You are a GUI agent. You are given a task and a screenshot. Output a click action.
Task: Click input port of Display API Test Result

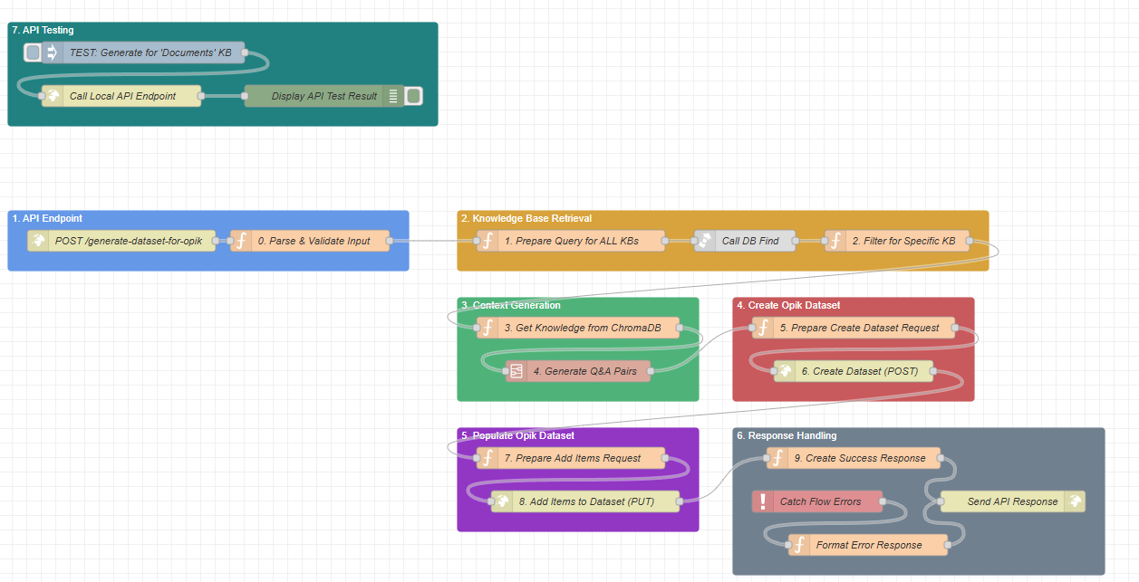(245, 96)
